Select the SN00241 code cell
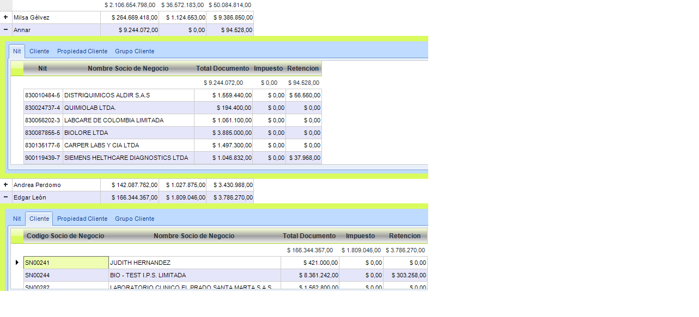699x317 pixels. [66, 263]
